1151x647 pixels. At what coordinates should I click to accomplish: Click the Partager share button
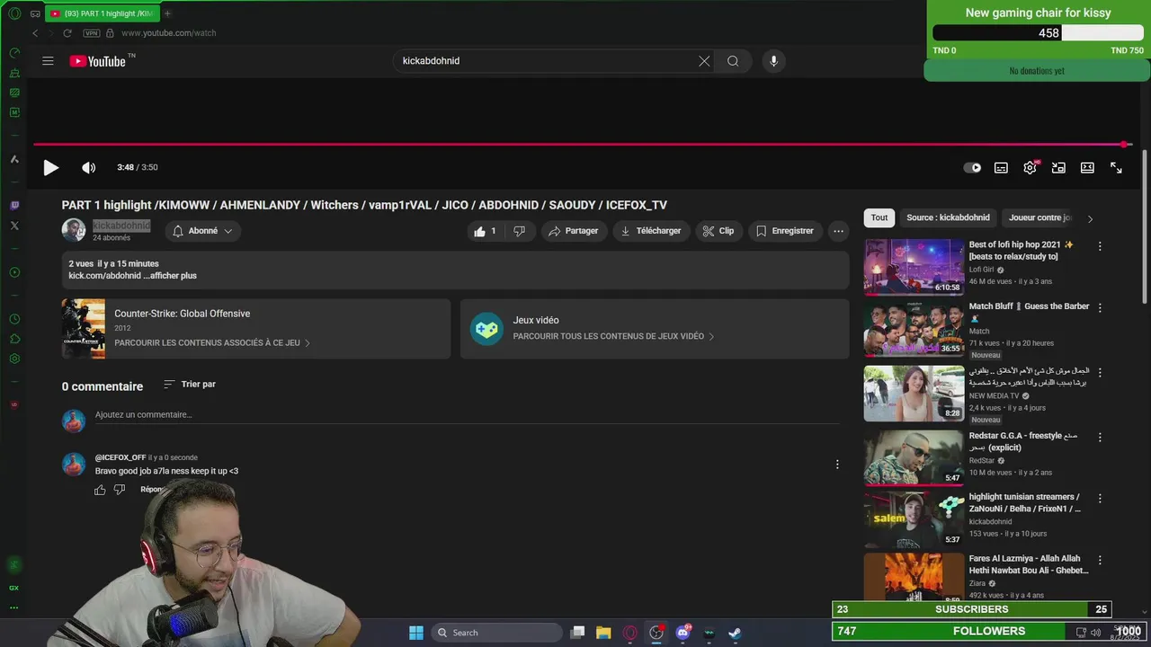coord(574,231)
